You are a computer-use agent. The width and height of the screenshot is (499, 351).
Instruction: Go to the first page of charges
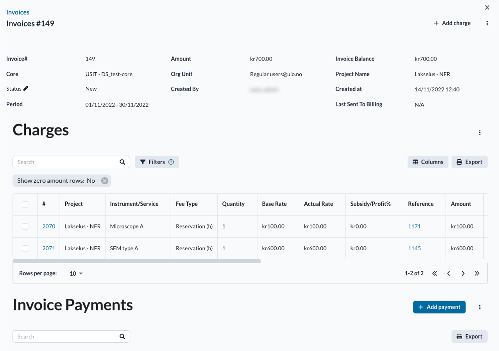click(435, 273)
